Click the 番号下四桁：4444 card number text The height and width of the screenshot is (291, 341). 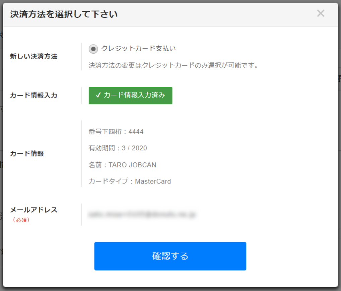pos(116,132)
